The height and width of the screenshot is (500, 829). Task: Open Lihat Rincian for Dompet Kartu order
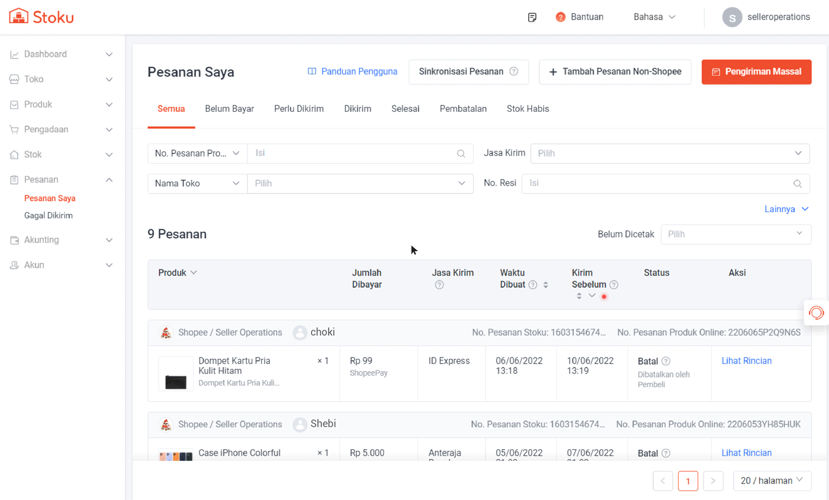coord(746,361)
